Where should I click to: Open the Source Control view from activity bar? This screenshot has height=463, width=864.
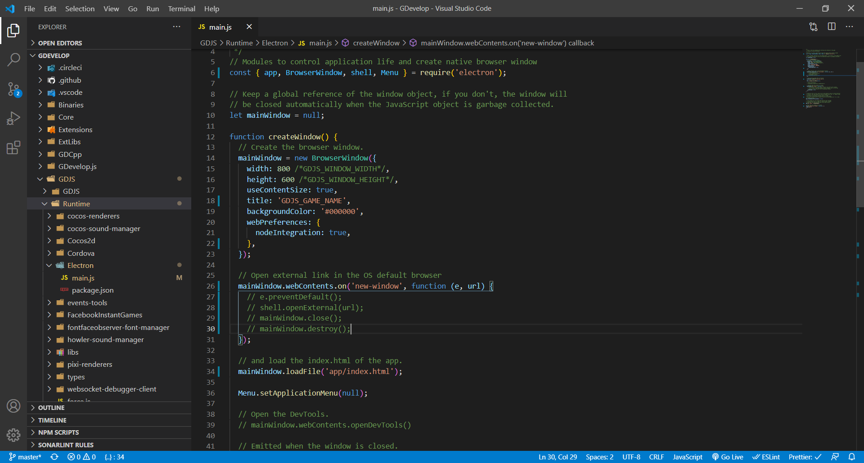[13, 89]
